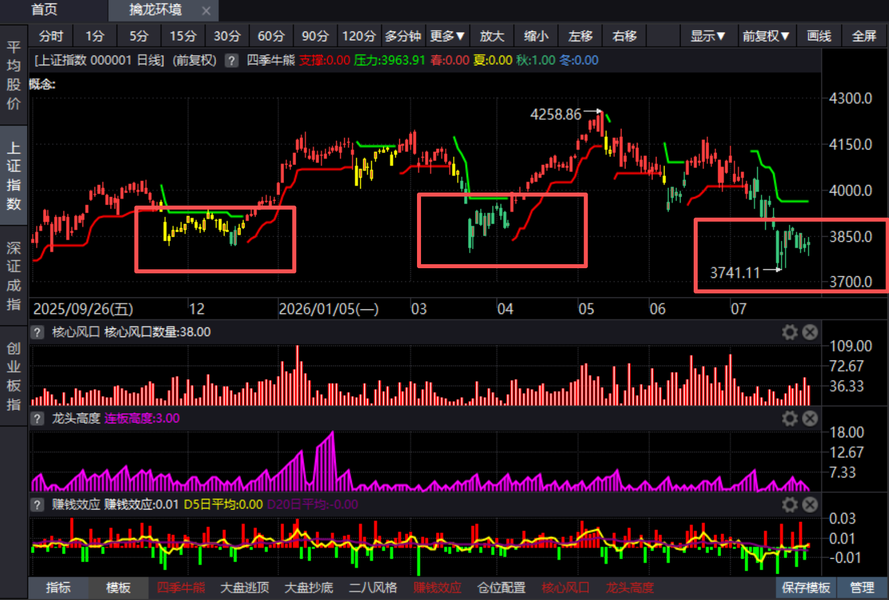889x600 pixels.
Task: Select 深证成指 in left sidebar
Action: tap(14, 276)
